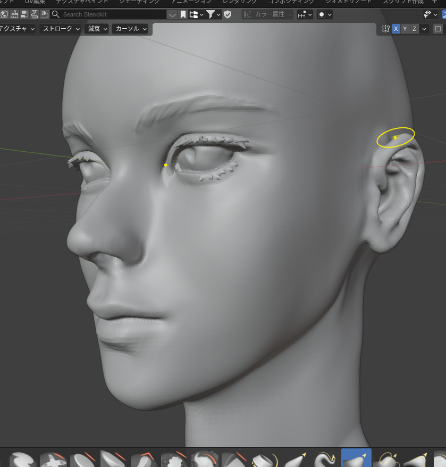Toggle Y axis symmetry
This screenshot has height=467, width=446.
405,29
